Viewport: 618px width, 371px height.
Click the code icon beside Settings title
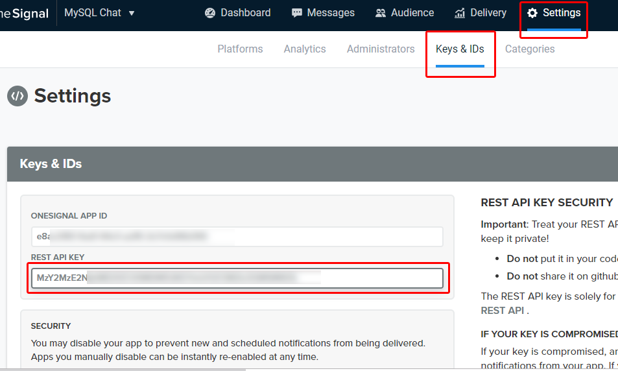tap(18, 96)
